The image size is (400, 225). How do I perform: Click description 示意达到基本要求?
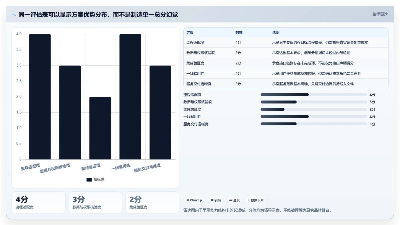(x=311, y=53)
